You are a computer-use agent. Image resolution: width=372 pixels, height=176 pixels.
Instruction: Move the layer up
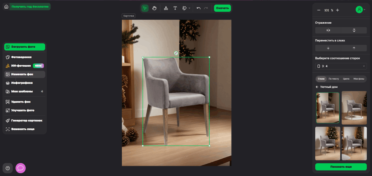[x=354, y=48]
